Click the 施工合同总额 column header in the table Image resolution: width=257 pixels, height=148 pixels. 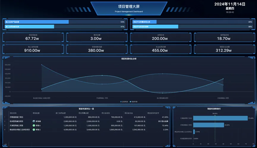(61, 113)
